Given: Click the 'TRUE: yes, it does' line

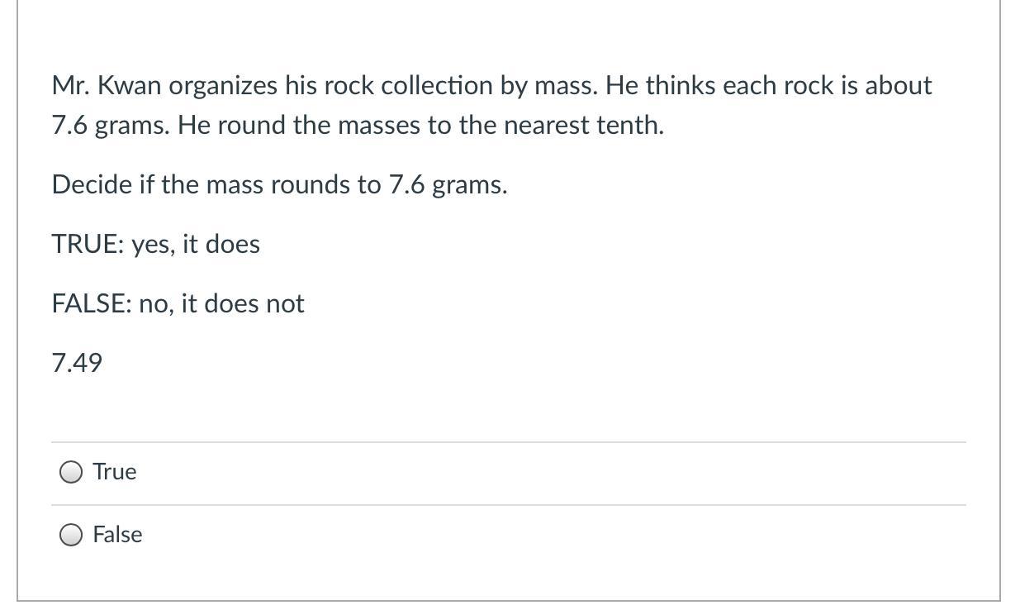Looking at the screenshot, I should (x=155, y=245).
